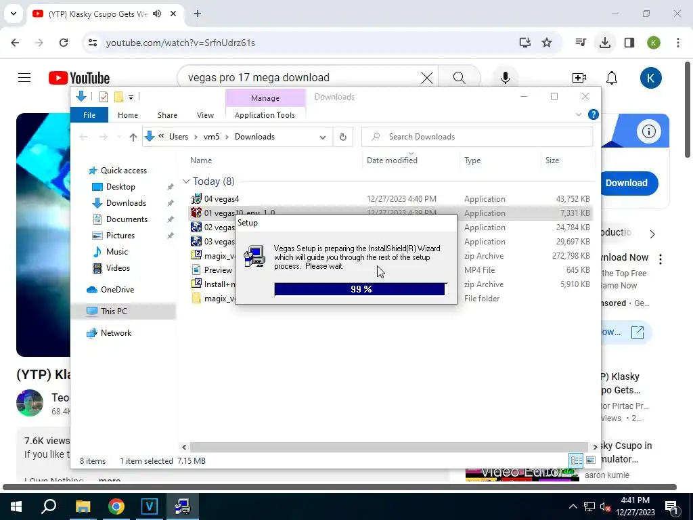Image resolution: width=693 pixels, height=520 pixels.
Task: Switch to large icons view button
Action: [591, 460]
